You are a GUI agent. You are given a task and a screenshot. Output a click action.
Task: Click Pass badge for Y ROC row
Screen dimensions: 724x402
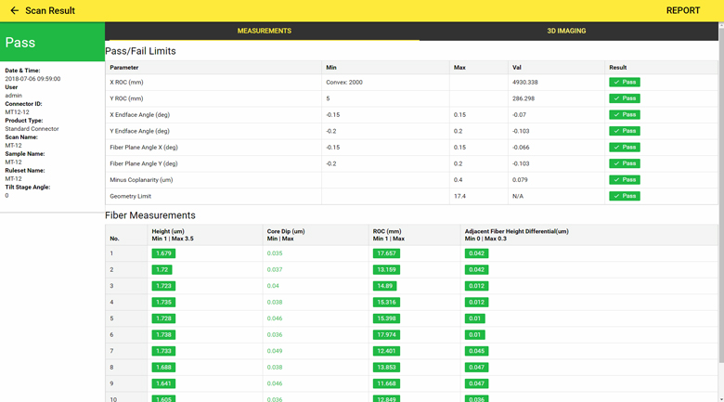coord(624,98)
